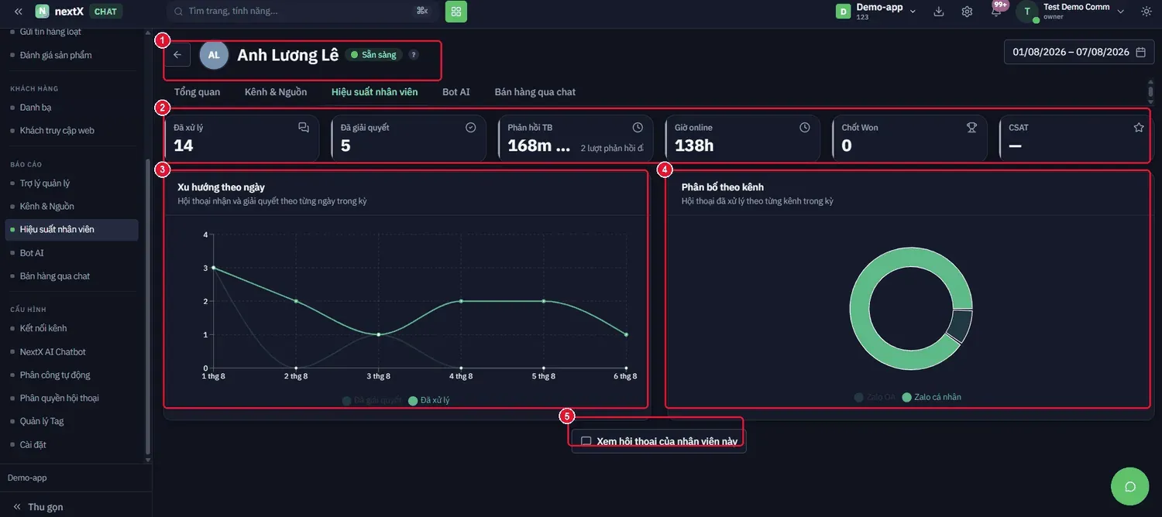Click the chat bubble icon on Đã xử lý card
The height and width of the screenshot is (517, 1162).
pos(304,128)
